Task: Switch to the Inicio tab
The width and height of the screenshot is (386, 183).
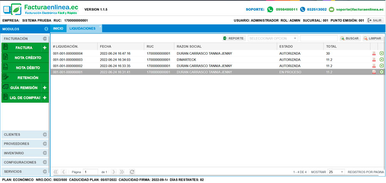Action: [58, 28]
